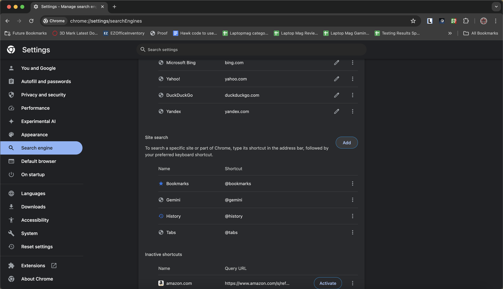Click the amazon.com favicon under Inactive shortcuts

click(161, 283)
